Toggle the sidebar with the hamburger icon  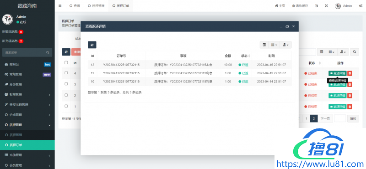point(60,6)
